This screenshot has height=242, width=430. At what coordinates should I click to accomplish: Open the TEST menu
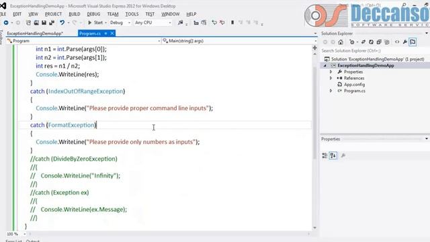click(x=150, y=14)
